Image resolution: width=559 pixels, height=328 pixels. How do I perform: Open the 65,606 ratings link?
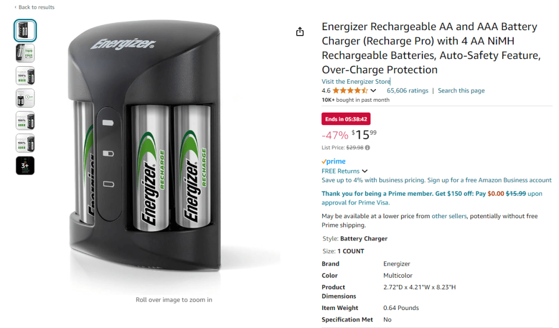[x=408, y=91]
